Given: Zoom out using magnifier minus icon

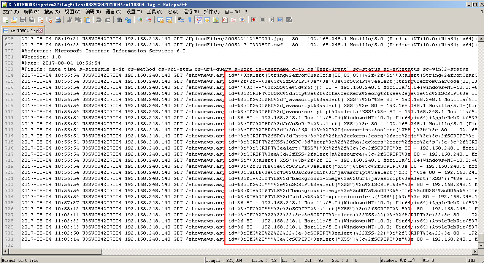Looking at the screenshot, I should click(149, 20).
